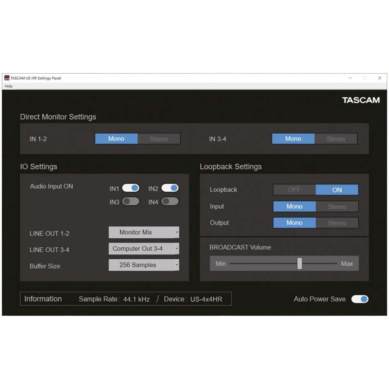Open Buffer Size 256 Samples dropdown
Viewport: 389px width, 389px height.
point(144,265)
